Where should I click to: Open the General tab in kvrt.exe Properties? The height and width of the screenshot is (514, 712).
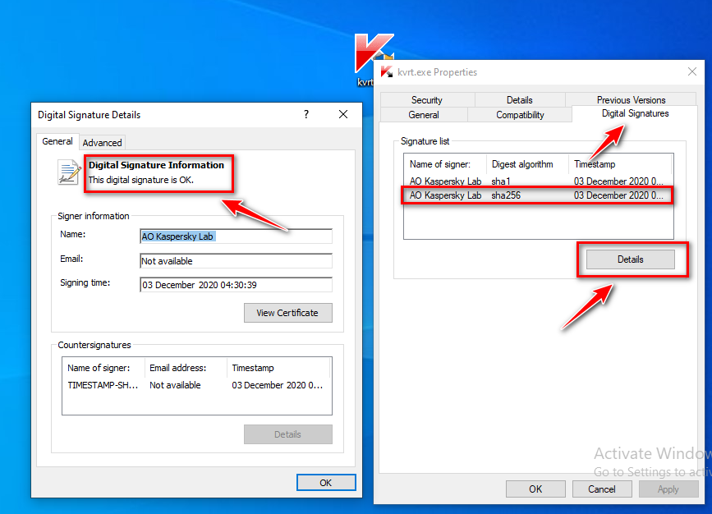[424, 115]
